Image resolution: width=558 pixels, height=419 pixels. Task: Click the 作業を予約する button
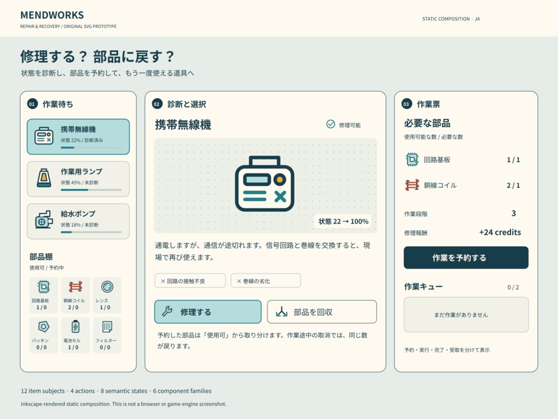pyautogui.click(x=466, y=258)
